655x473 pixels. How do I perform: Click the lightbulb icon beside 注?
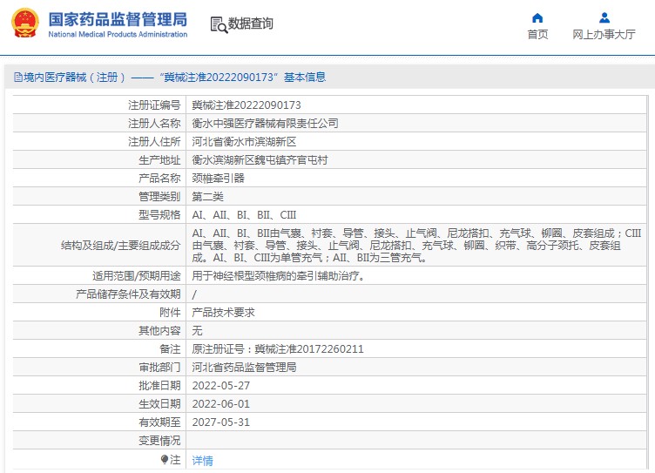click(165, 460)
